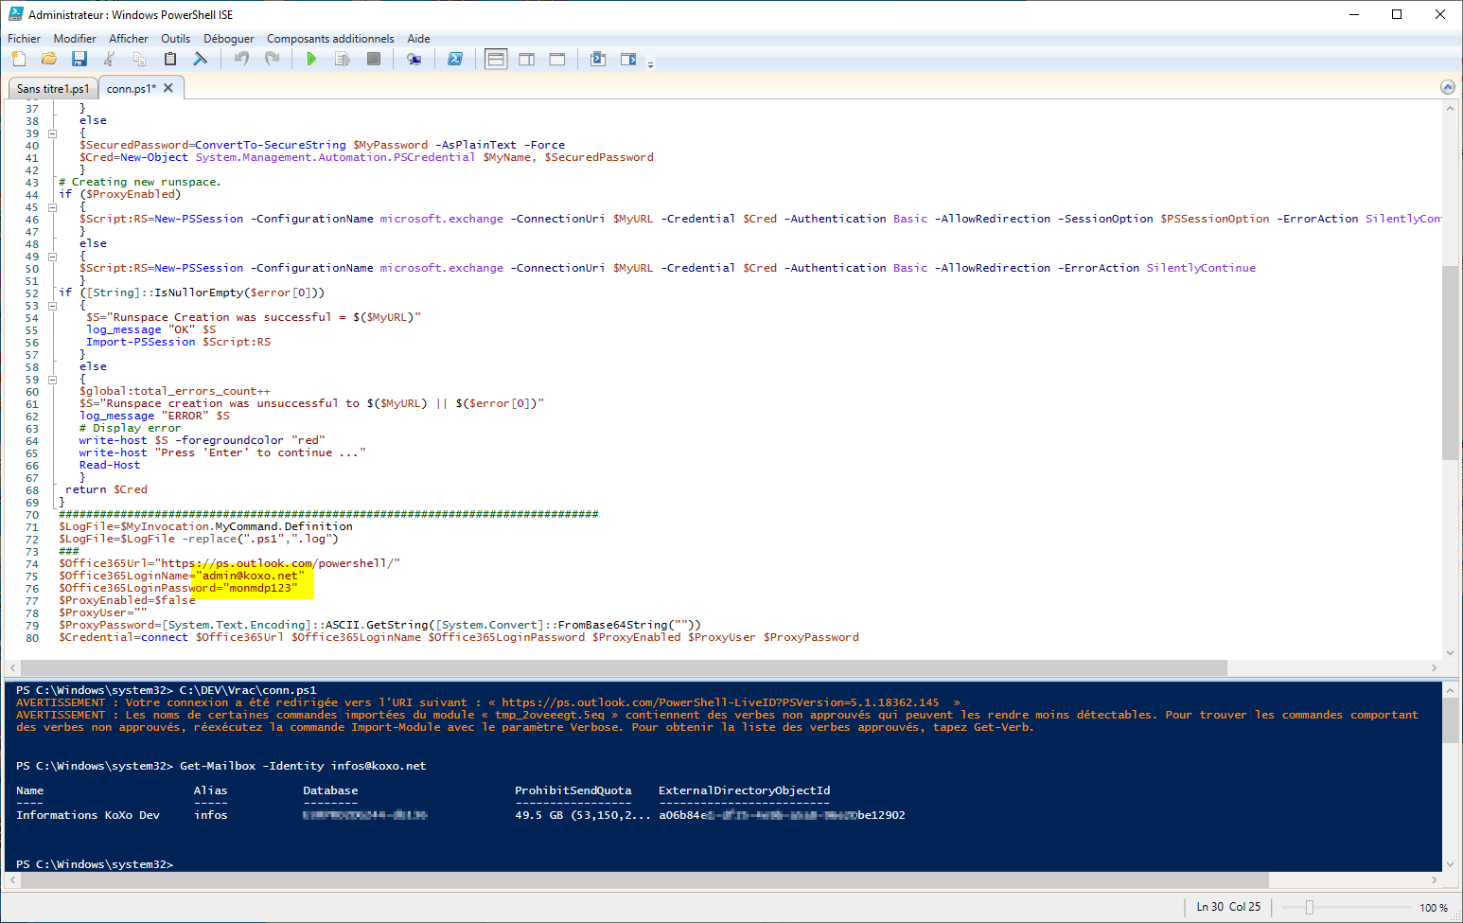Clear the console pane with the squeegee icon
1463x923 pixels.
(x=201, y=59)
